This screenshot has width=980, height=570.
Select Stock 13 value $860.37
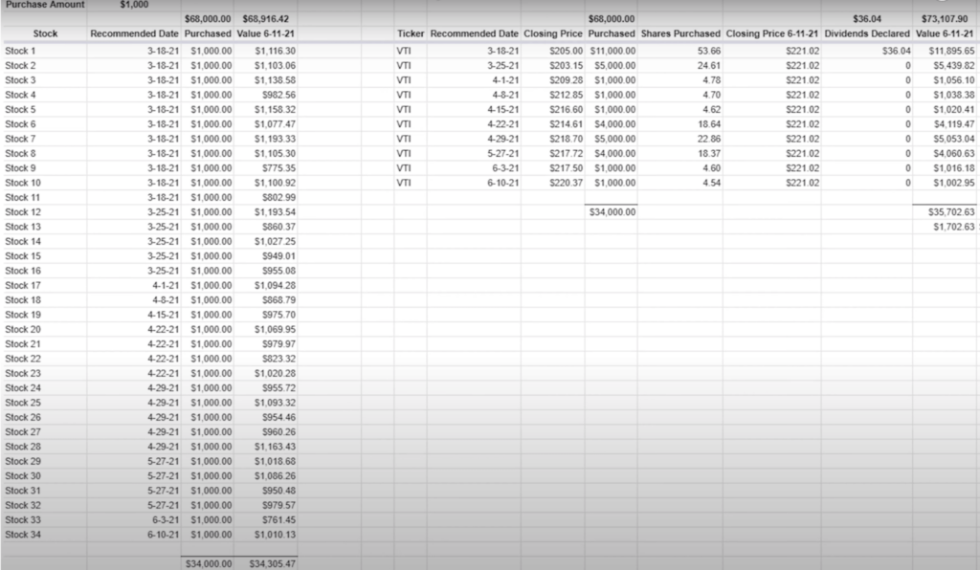pos(278,227)
